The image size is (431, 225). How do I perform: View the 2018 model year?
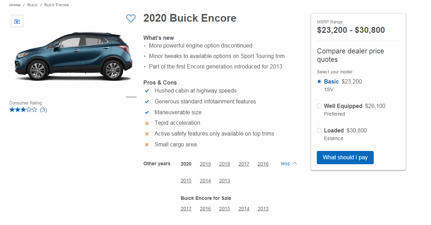tap(224, 164)
